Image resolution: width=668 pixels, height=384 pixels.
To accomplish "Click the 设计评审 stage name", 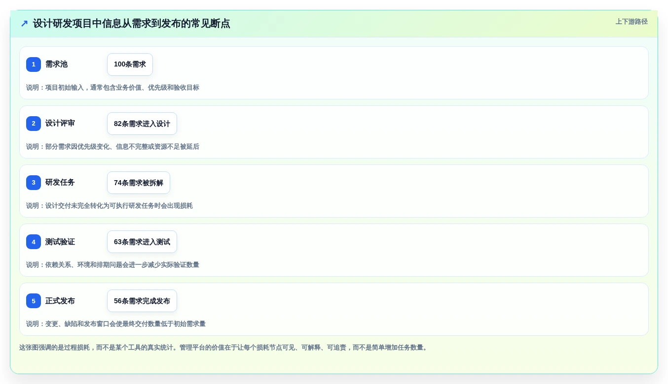I will point(60,124).
